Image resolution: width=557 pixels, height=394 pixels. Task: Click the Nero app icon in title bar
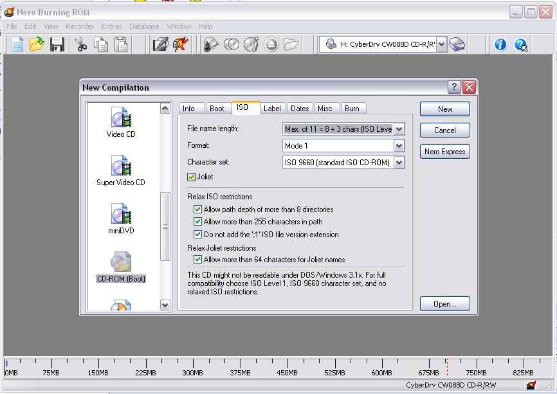pyautogui.click(x=9, y=12)
